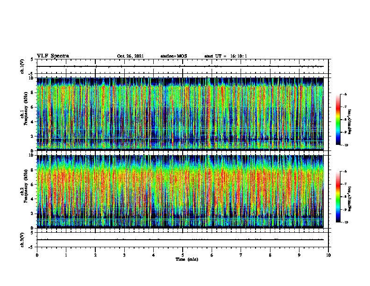Click the "Time (min)" axis label
The height and width of the screenshot is (286, 370).
[x=187, y=259]
